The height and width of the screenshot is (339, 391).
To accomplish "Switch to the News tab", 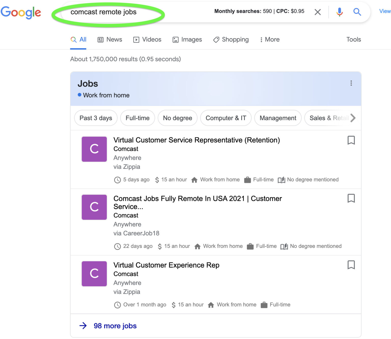I will pyautogui.click(x=110, y=39).
